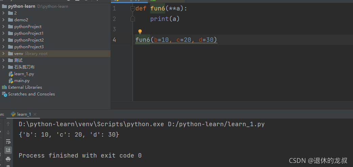Click the dictionary output line in console
The image size is (353, 167).
69,135
